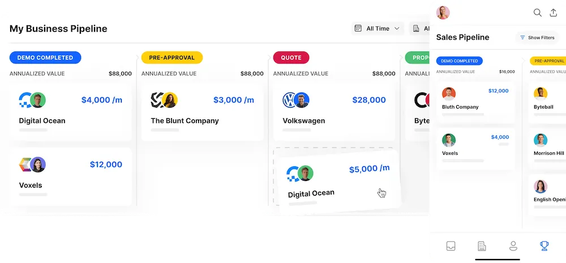
Task: Click the calendar icon beside All Time
Action: click(358, 28)
